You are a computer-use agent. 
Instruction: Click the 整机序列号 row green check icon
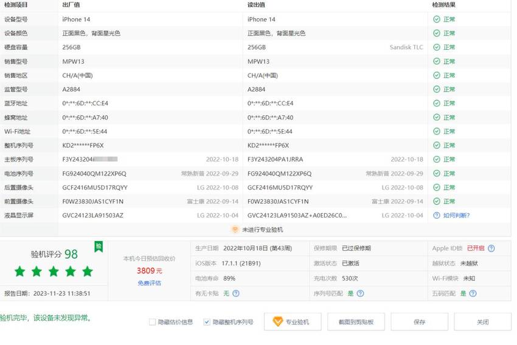tap(437, 145)
